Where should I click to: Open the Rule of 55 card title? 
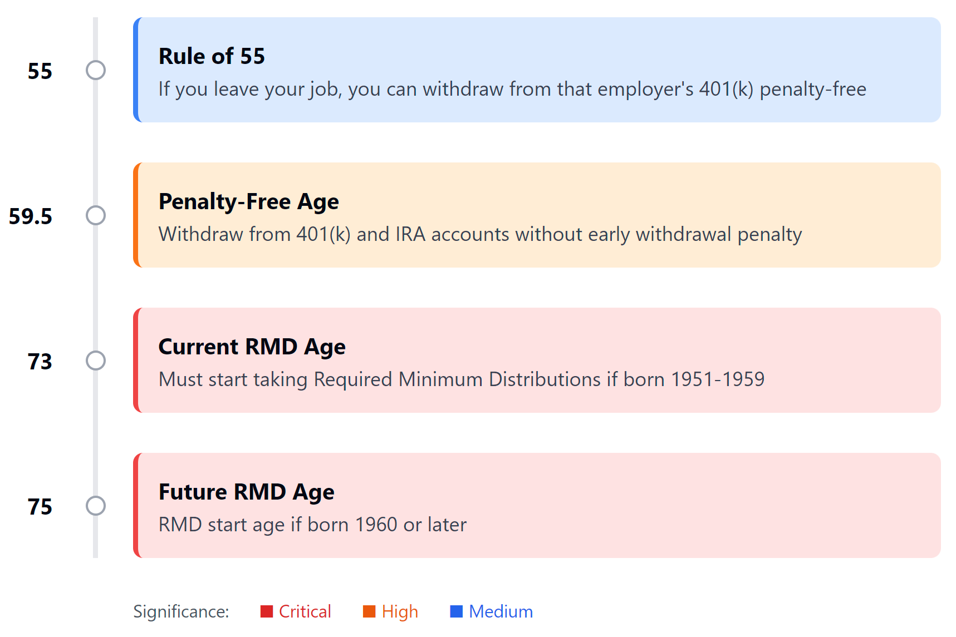coord(212,56)
